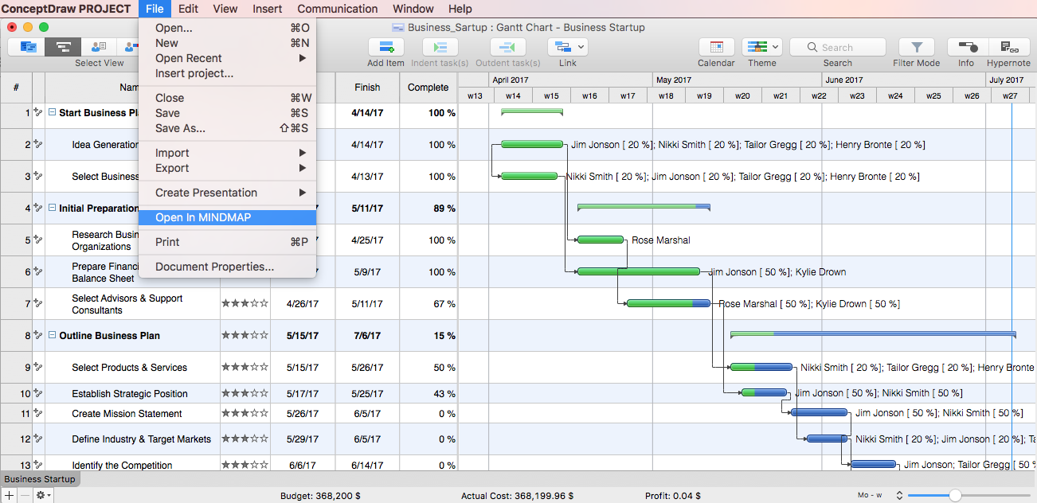This screenshot has width=1037, height=503.
Task: Click the Finish column header
Action: pyautogui.click(x=367, y=88)
